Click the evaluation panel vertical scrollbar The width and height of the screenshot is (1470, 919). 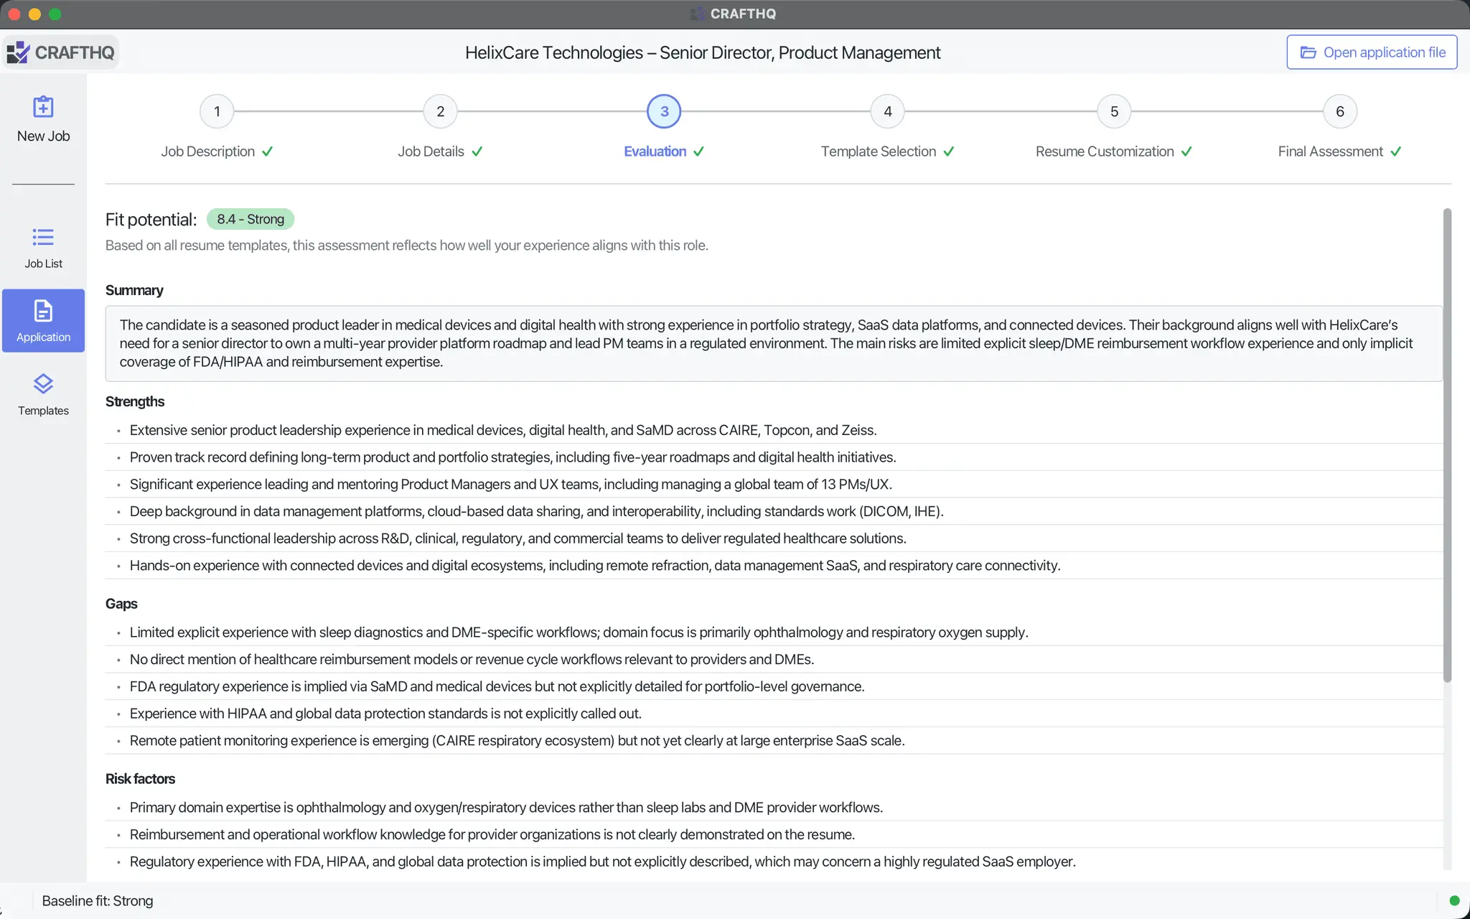point(1447,445)
